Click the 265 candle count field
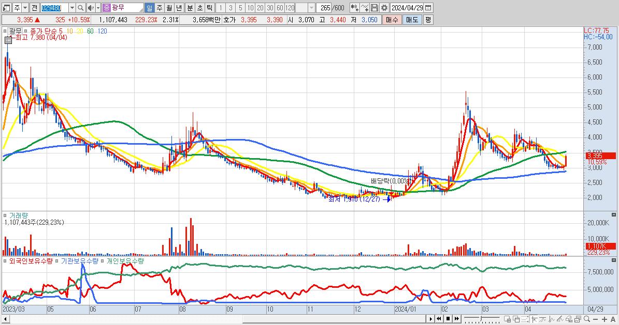Screen dimensions: 619x325 tap(324, 8)
